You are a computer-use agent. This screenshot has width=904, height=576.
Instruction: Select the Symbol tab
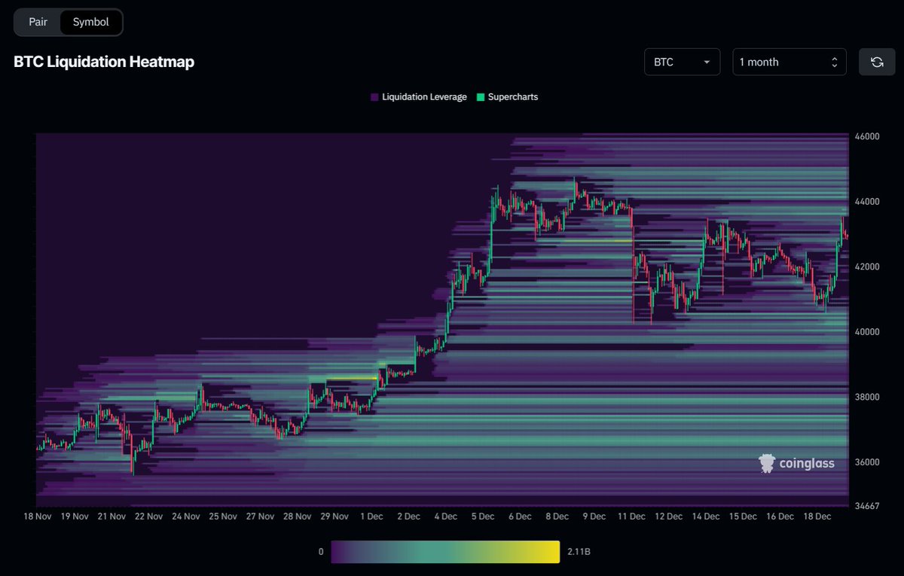click(x=90, y=22)
